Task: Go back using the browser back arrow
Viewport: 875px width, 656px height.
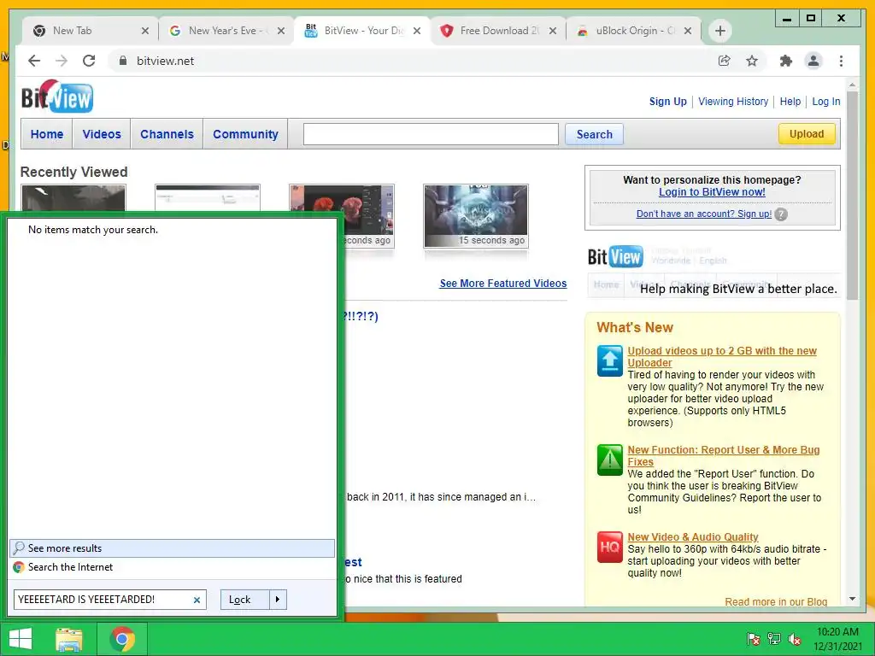Action: pyautogui.click(x=34, y=61)
